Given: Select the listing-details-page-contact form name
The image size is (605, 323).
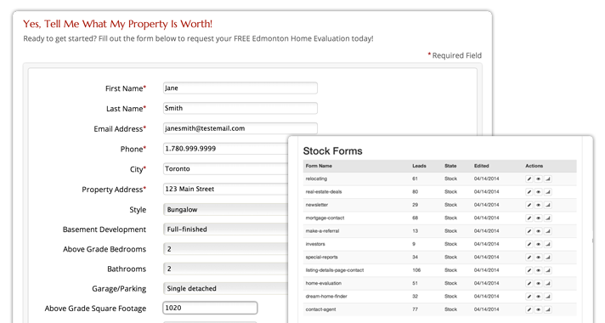Looking at the screenshot, I should coord(335,270).
